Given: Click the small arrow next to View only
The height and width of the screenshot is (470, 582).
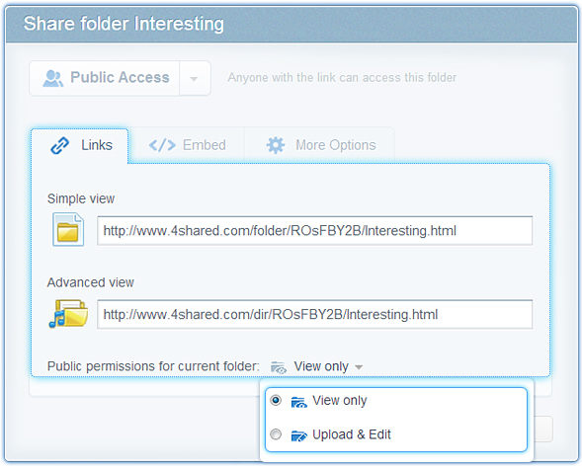Looking at the screenshot, I should [x=359, y=367].
